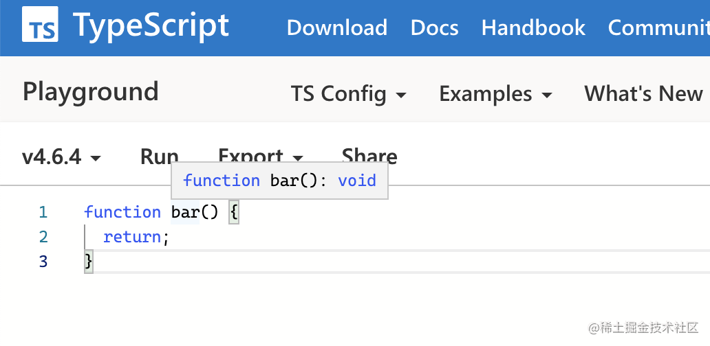Navigate to the Handbook page
The height and width of the screenshot is (346, 710).
click(533, 27)
